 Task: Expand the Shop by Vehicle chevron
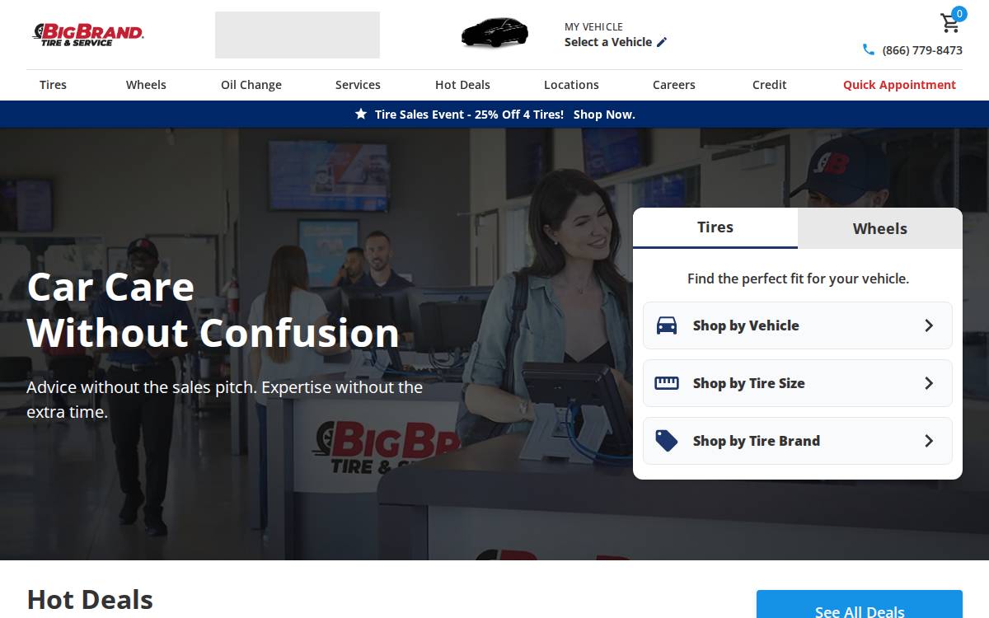pyautogui.click(x=929, y=325)
